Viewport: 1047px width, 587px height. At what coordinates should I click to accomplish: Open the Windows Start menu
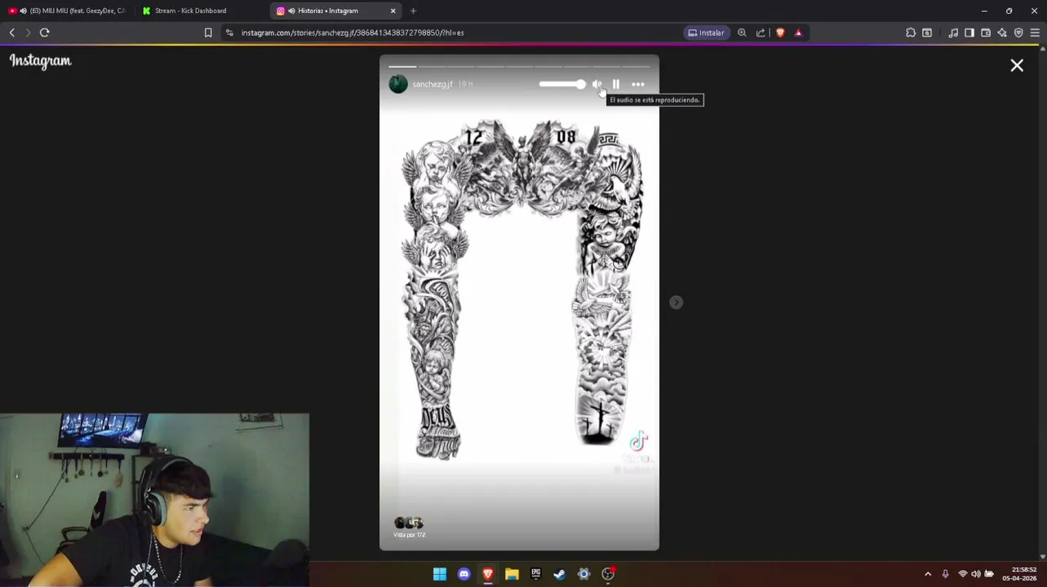(x=440, y=574)
